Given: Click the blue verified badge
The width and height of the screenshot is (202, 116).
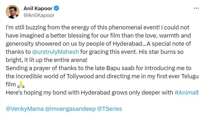Looking at the screenshot, I should (x=56, y=8).
